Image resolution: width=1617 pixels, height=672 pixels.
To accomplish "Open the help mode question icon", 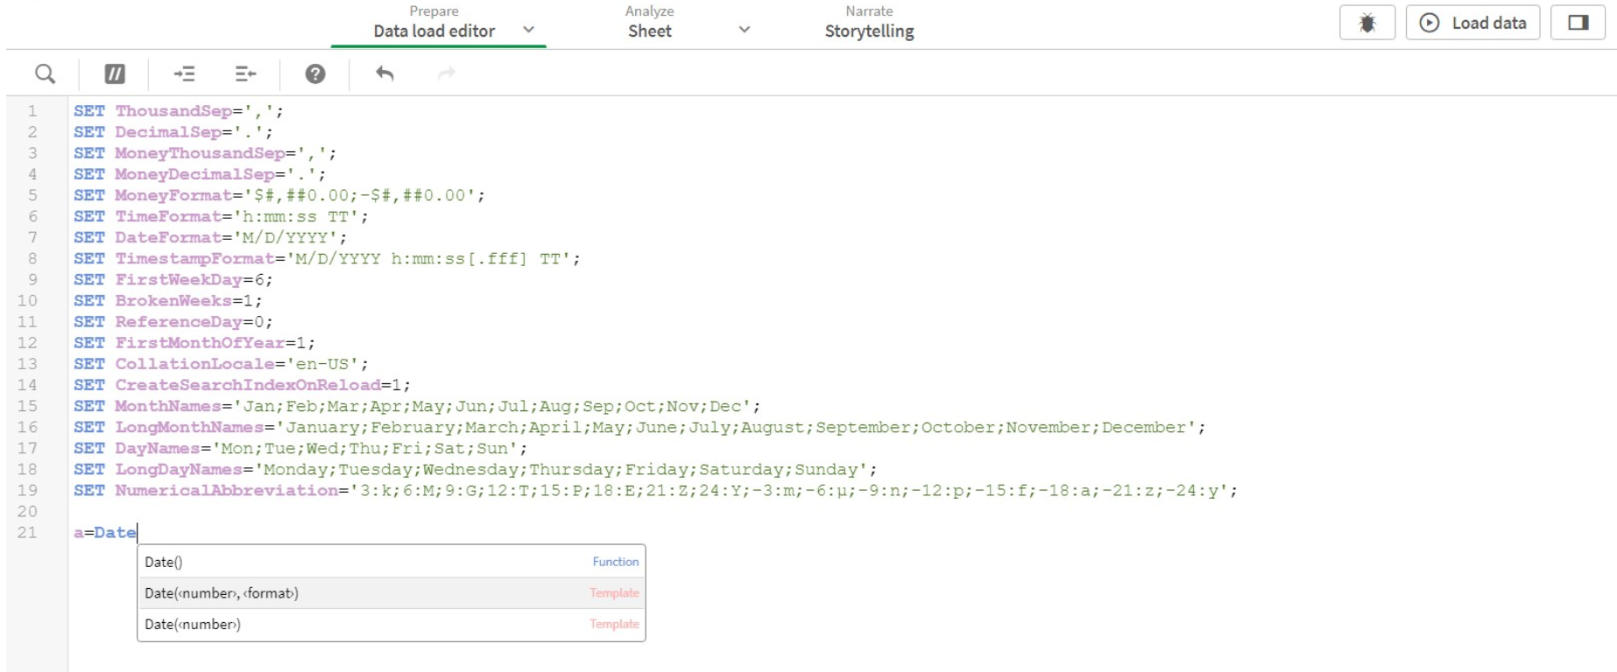I will point(315,74).
